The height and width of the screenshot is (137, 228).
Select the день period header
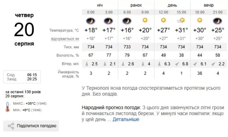pyautogui.click(x=172, y=5)
